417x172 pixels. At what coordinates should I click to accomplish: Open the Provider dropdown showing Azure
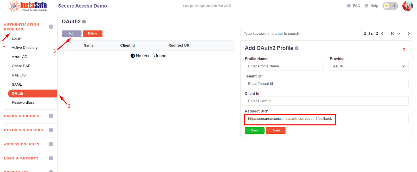[x=369, y=66]
